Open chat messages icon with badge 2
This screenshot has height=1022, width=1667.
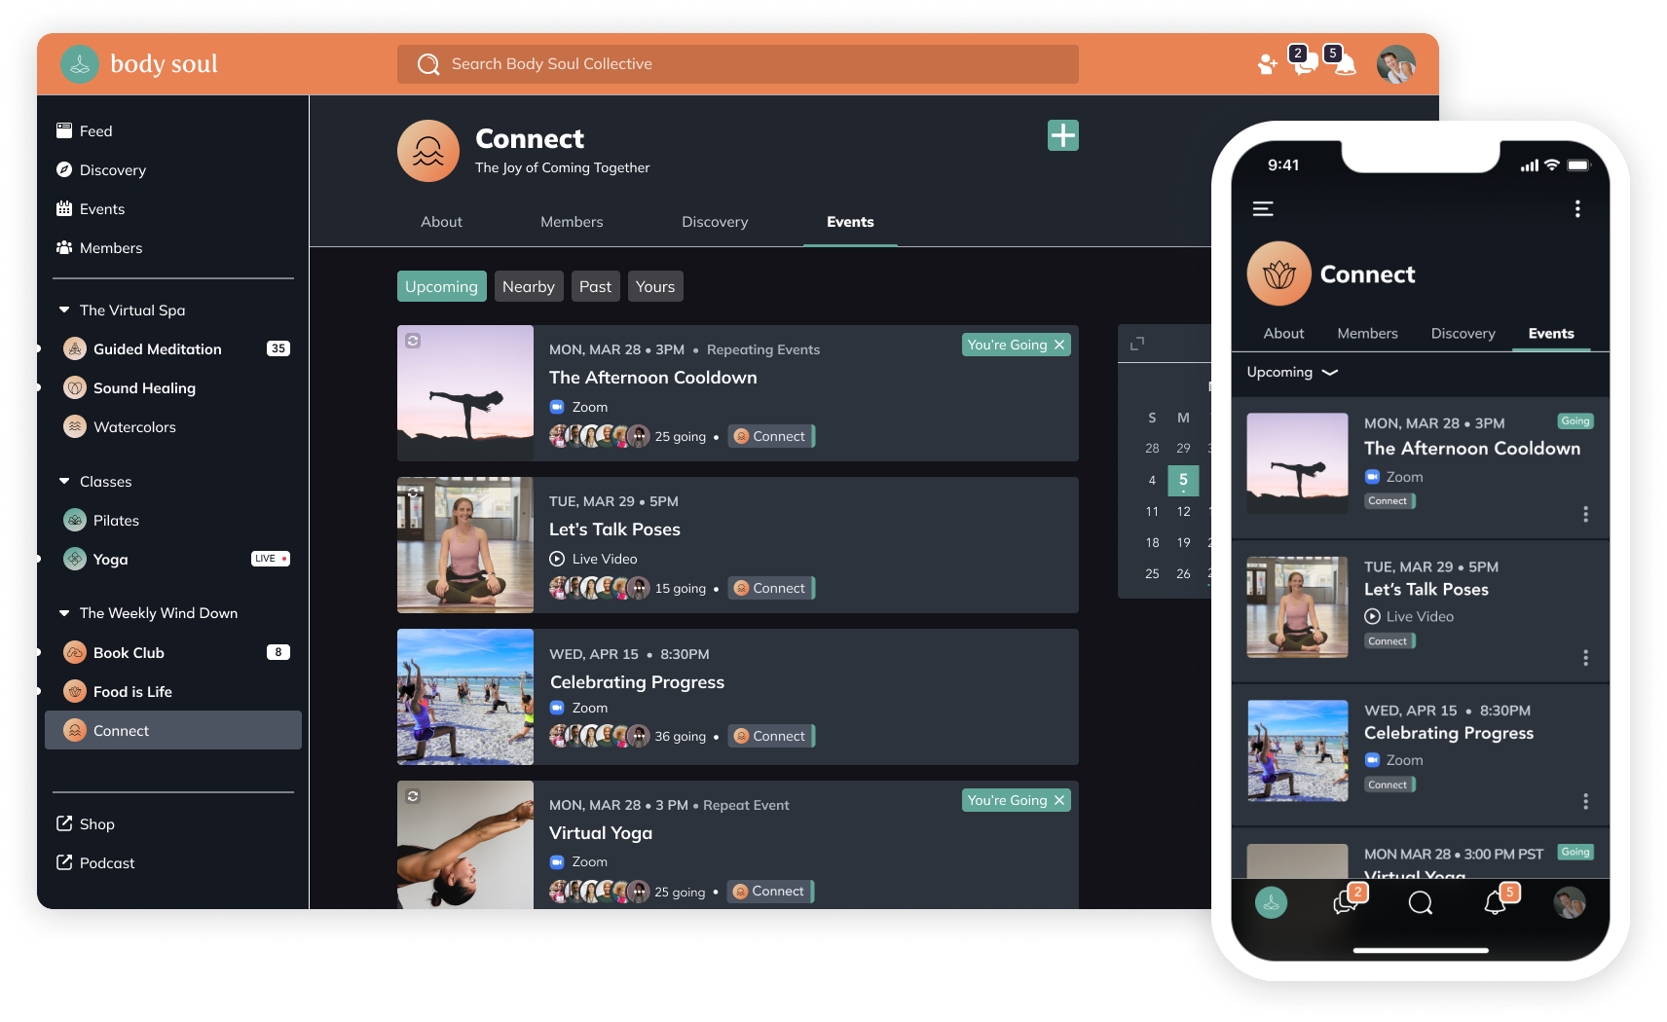click(x=1304, y=64)
